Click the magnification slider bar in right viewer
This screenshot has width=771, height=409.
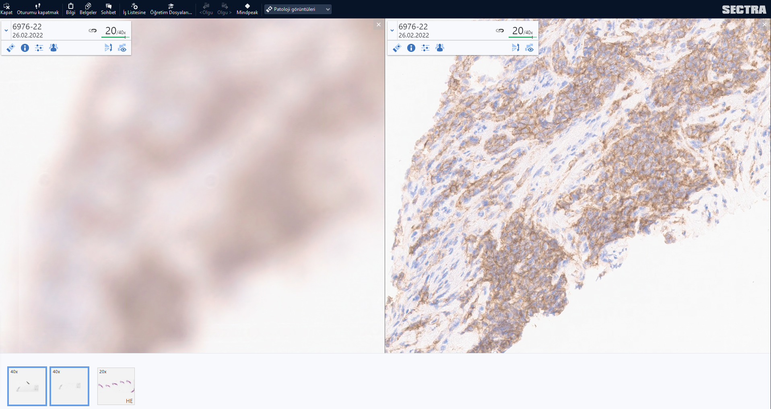522,37
